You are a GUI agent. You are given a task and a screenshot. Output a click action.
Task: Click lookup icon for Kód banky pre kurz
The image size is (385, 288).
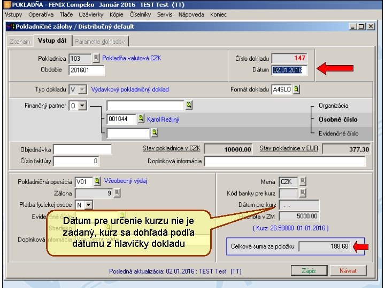[x=303, y=193]
